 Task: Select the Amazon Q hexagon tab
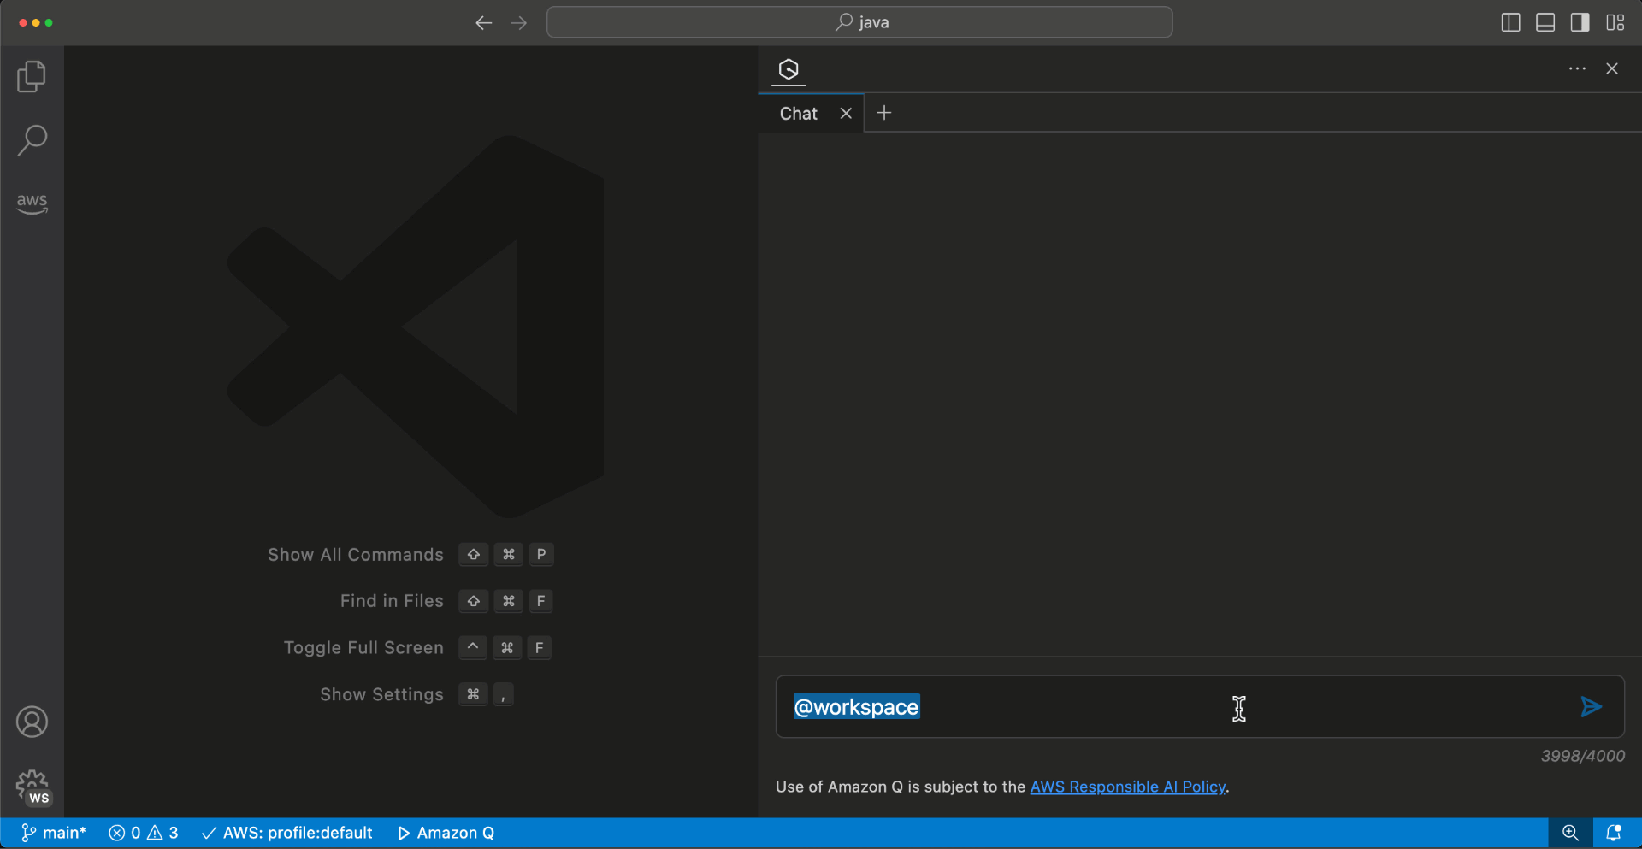pos(788,70)
